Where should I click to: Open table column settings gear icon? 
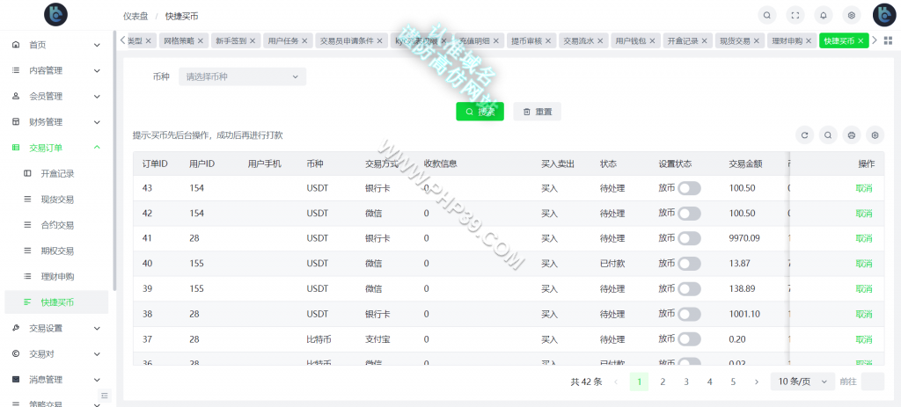(x=875, y=135)
